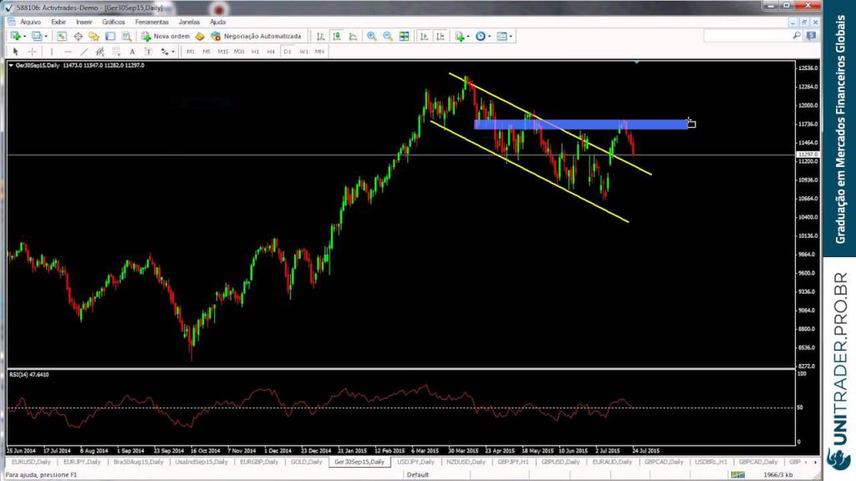Click Negociação Automatizada button
Image resolution: width=856 pixels, height=481 pixels.
256,36
